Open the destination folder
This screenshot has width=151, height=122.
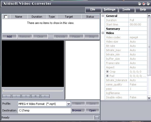coord(93,111)
